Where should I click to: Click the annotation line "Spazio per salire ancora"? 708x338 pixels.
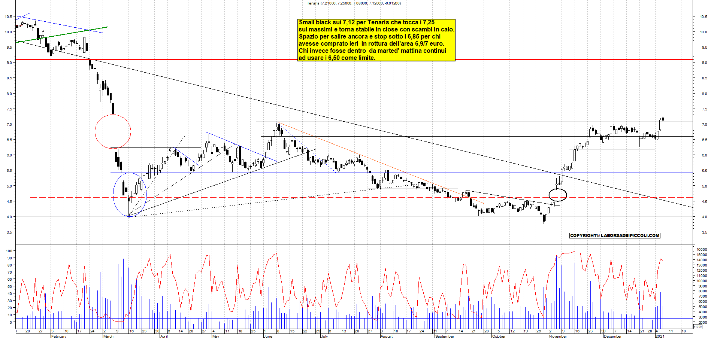coord(369,37)
